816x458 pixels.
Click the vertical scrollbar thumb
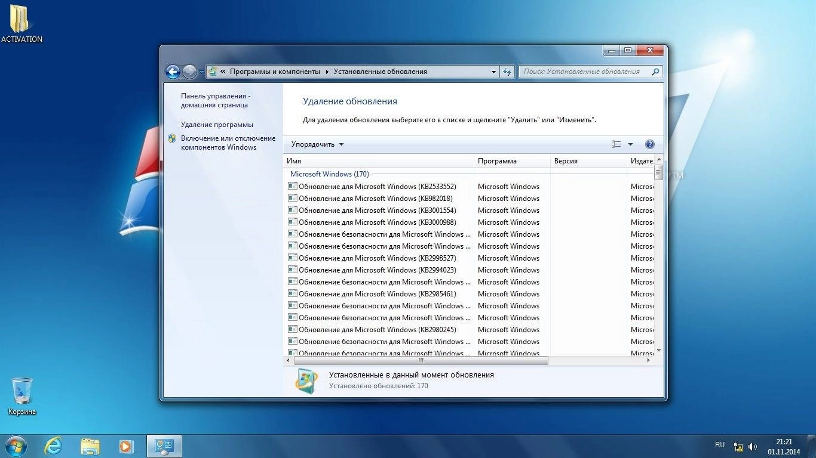pyautogui.click(x=659, y=173)
